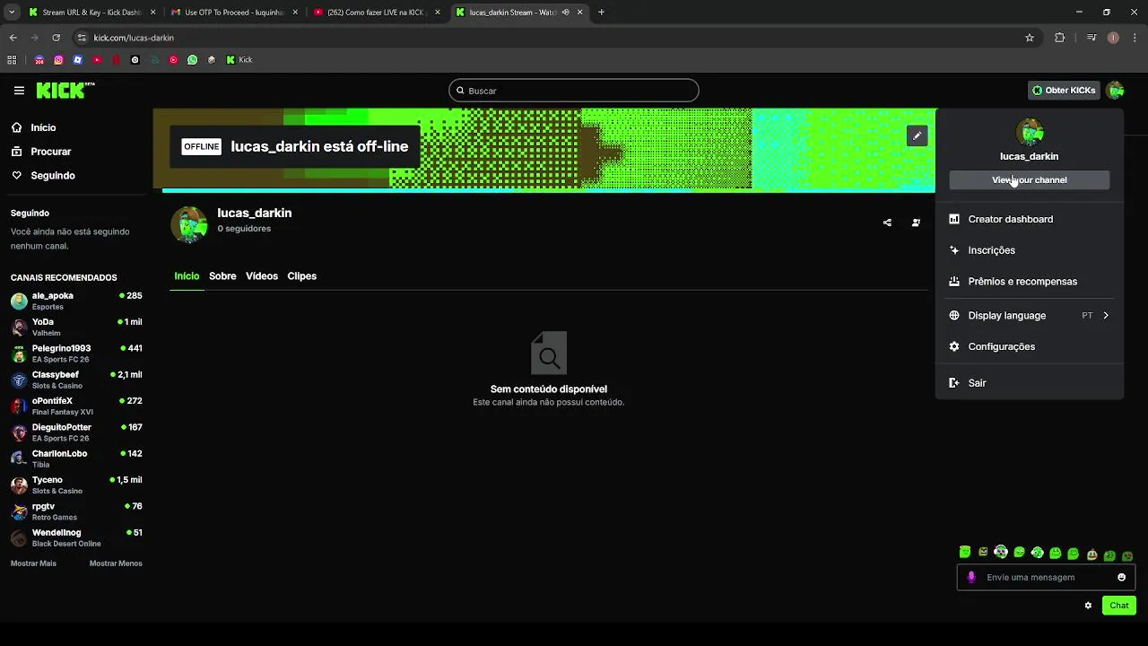Click the WhatsApp bookmark icon
This screenshot has width=1148, height=646.
[x=192, y=60]
